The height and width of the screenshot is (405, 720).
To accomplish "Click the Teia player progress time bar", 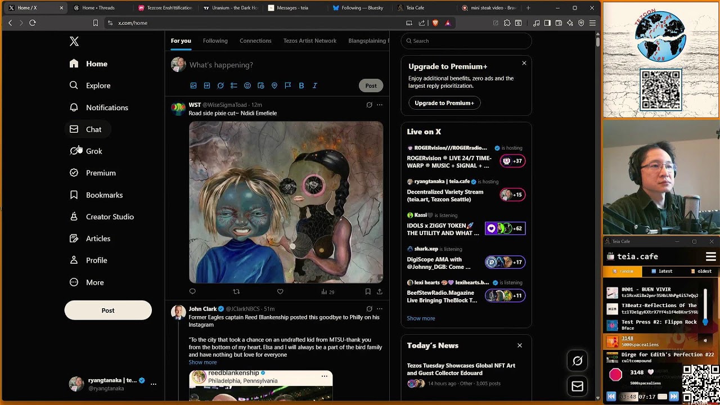I will tap(637, 397).
